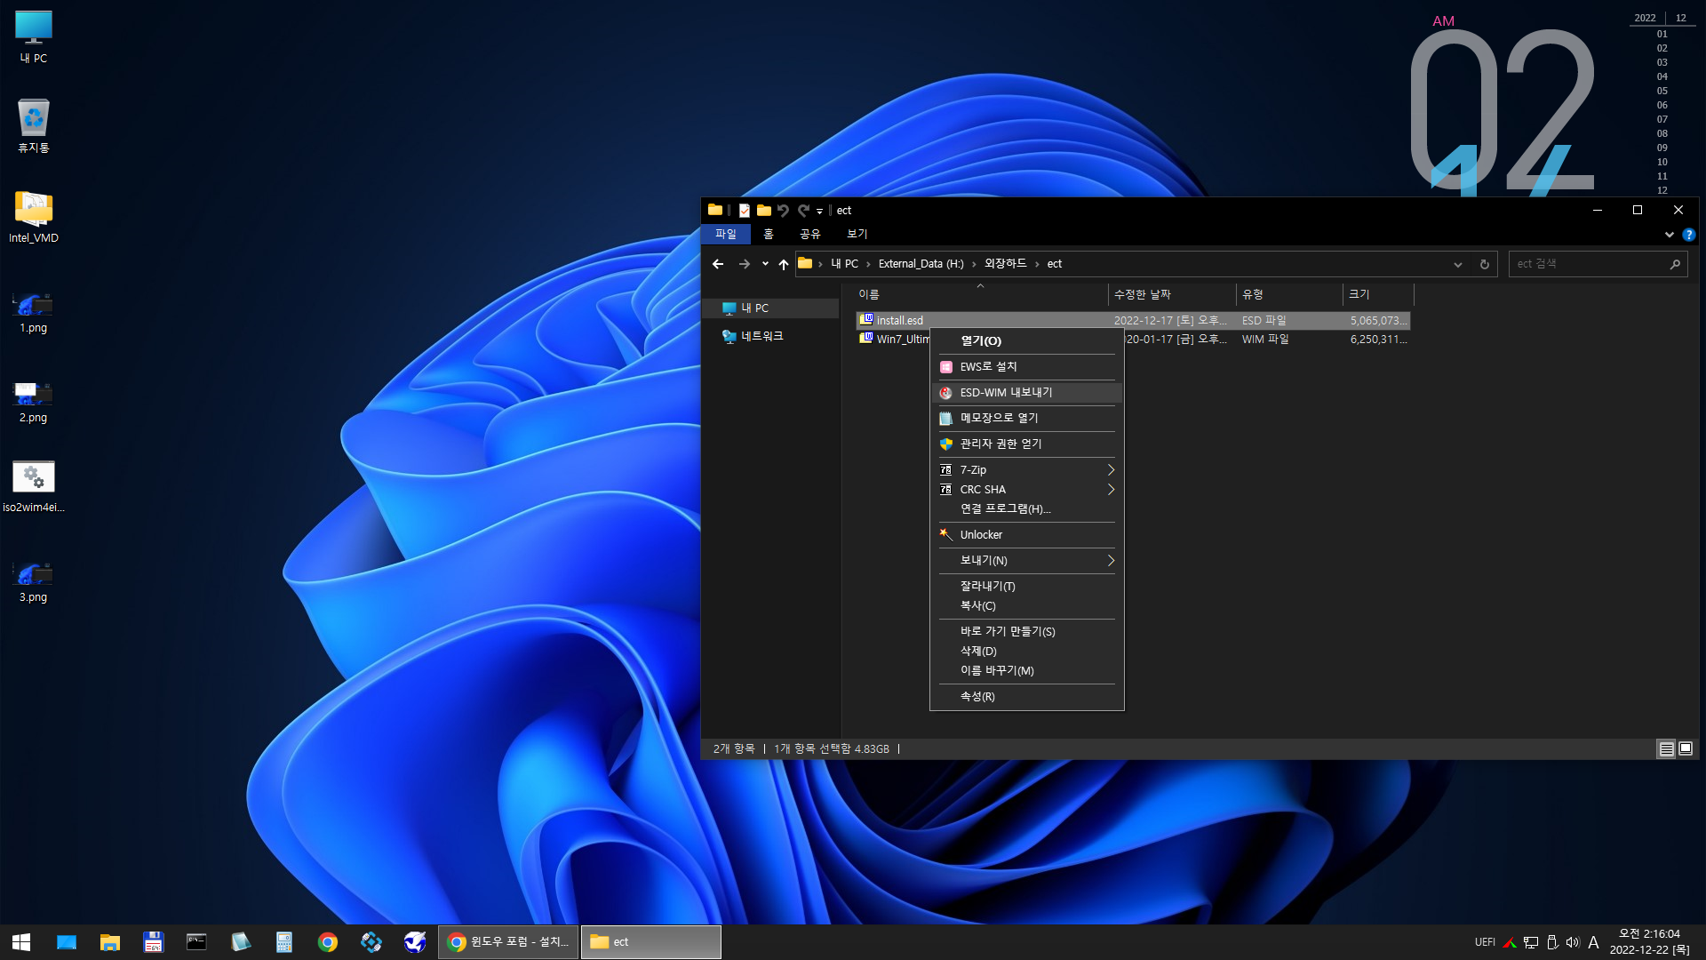Expand the 보내기(N) submenu arrow
This screenshot has width=1706, height=960.
point(1111,560)
